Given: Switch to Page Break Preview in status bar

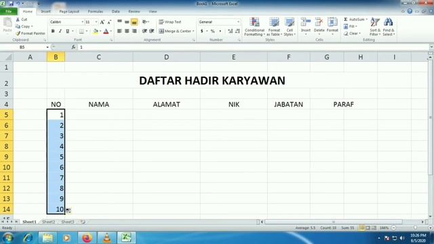Looking at the screenshot, I should 374,228.
